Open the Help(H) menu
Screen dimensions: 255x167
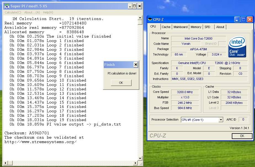click(x=48, y=12)
